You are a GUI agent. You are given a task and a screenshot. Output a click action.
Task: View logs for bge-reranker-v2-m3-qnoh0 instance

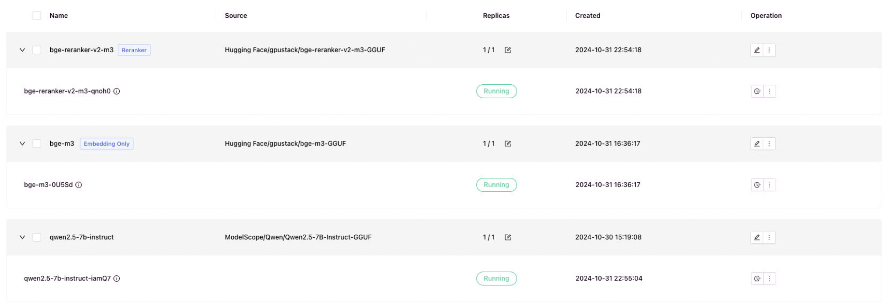click(757, 91)
